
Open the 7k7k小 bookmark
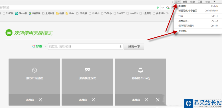(106, 14)
